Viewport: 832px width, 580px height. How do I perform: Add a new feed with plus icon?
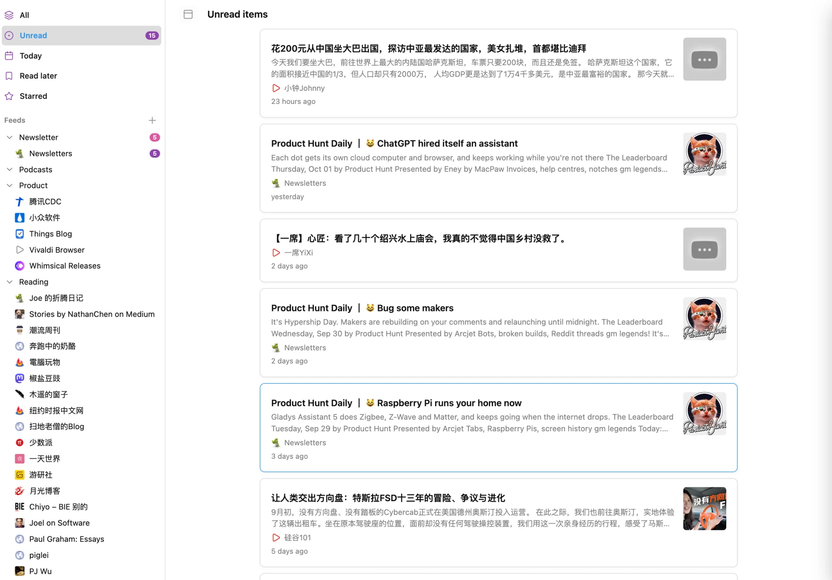coord(152,120)
